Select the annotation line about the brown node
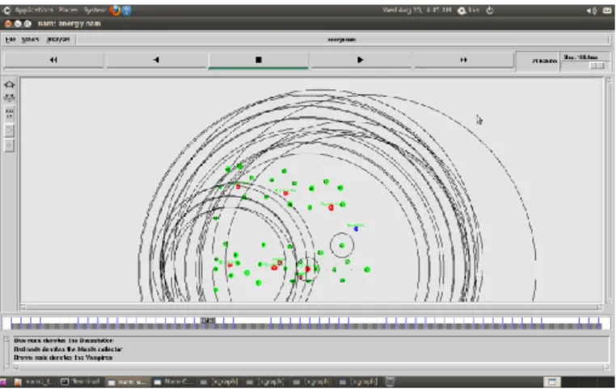Image resolution: width=616 pixels, height=390 pixels. point(63,358)
